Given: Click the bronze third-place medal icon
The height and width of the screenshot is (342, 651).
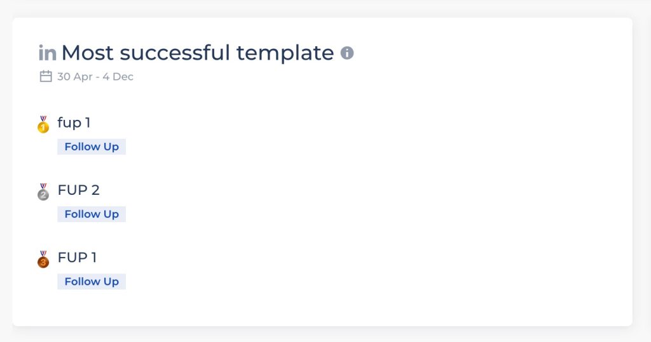Looking at the screenshot, I should coord(43,260).
